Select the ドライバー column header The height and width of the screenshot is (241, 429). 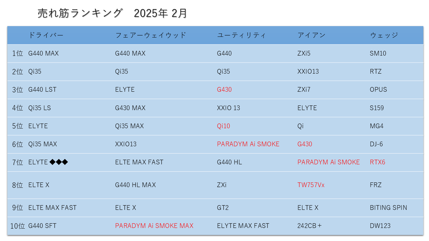click(46, 35)
